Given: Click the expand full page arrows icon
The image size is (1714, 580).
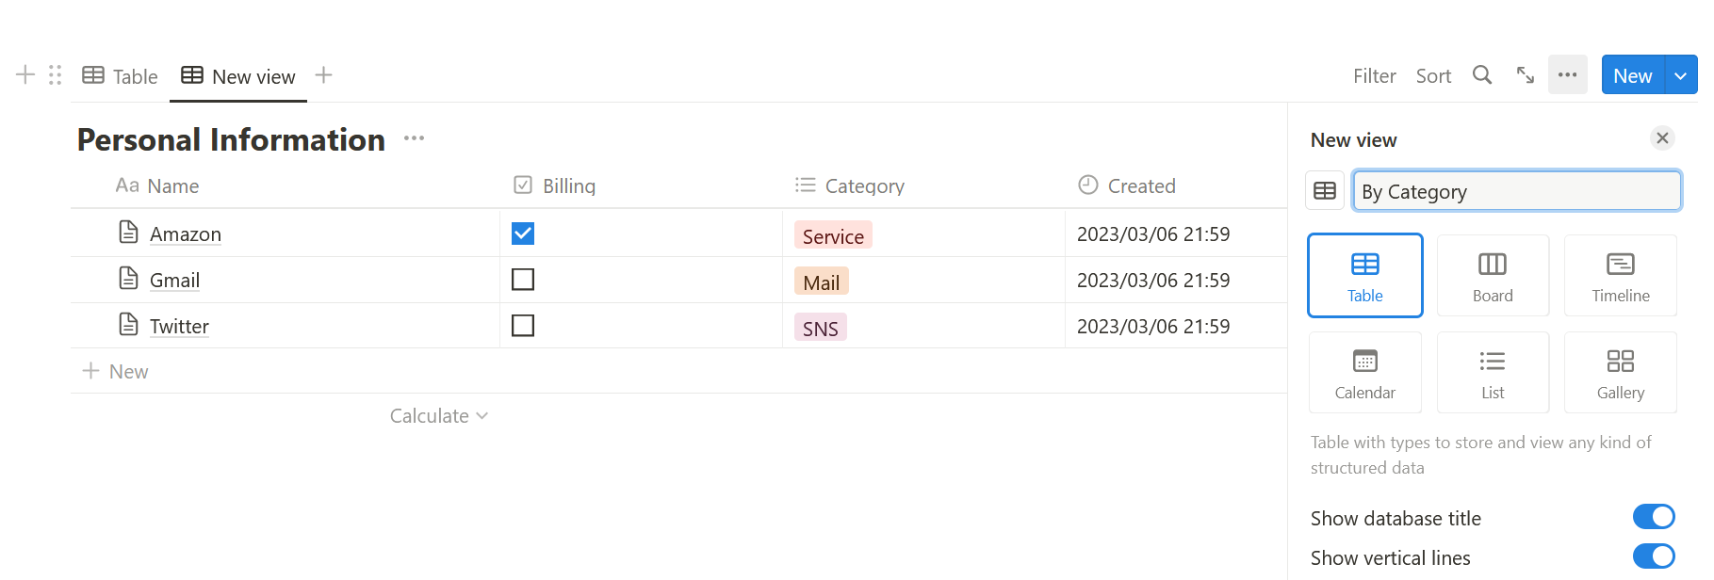Looking at the screenshot, I should pyautogui.click(x=1526, y=75).
